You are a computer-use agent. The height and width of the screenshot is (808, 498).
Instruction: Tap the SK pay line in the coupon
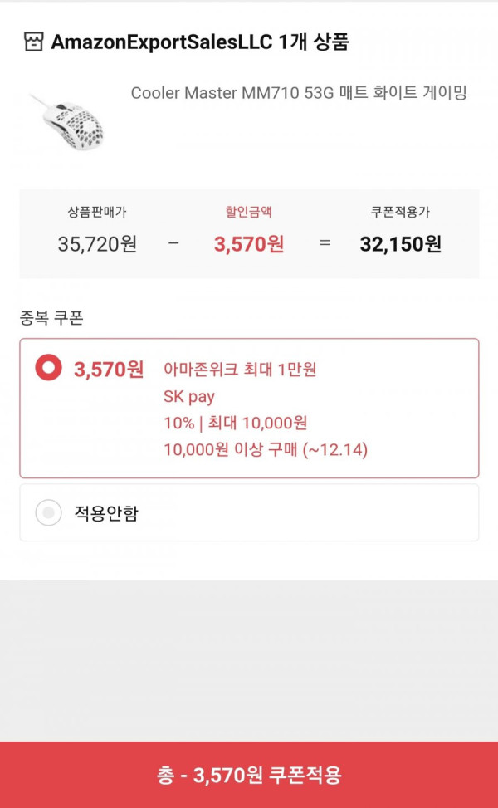point(189,397)
